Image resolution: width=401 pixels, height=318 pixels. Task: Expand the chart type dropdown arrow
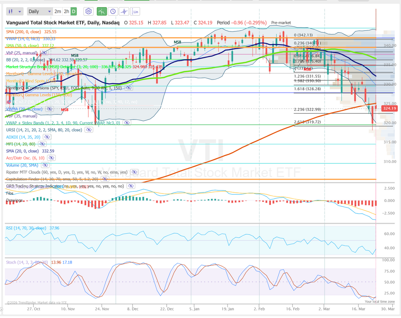[x=20, y=12]
